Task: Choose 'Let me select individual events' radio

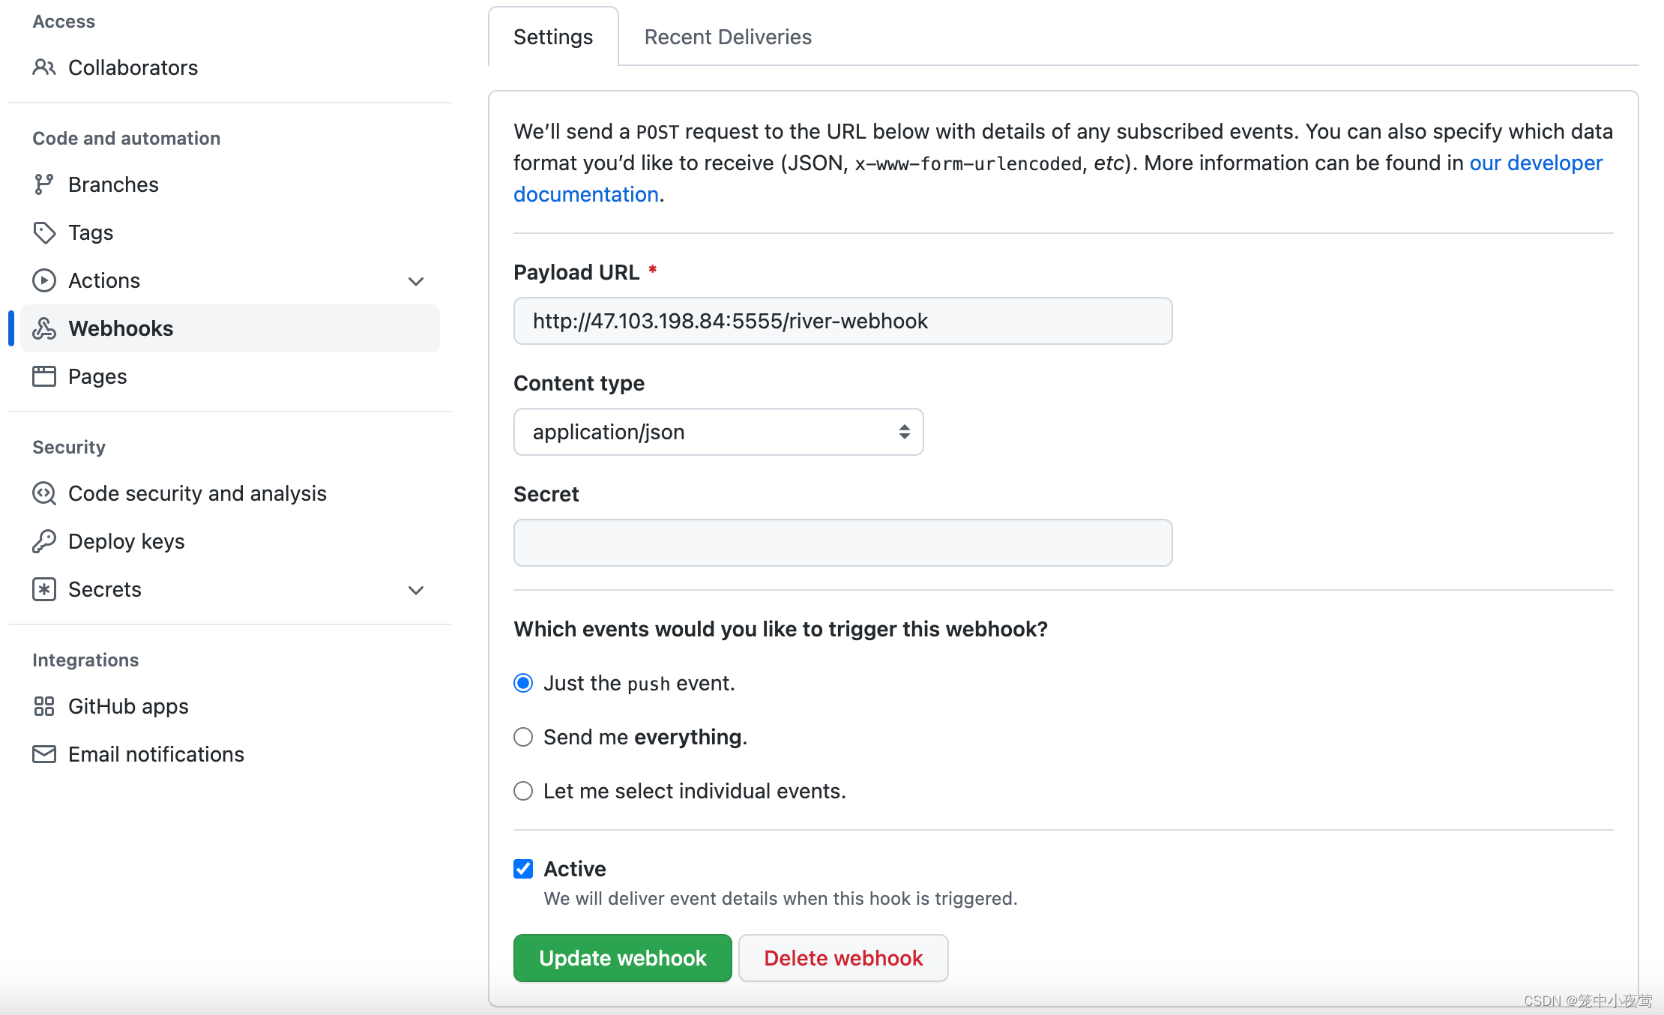Action: [523, 791]
